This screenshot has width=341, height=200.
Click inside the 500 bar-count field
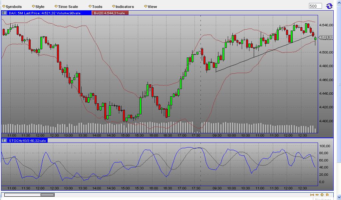click(315, 5)
